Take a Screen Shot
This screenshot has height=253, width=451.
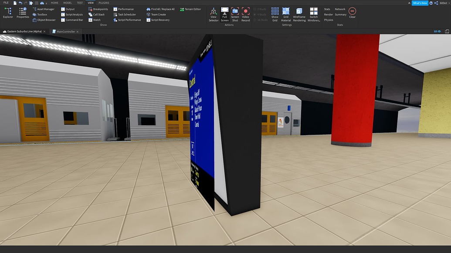click(x=235, y=13)
